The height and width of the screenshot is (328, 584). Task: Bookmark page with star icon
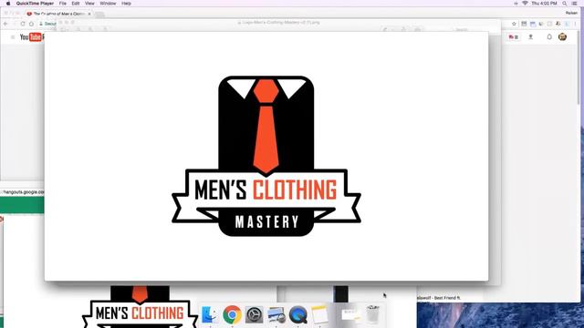tap(514, 24)
